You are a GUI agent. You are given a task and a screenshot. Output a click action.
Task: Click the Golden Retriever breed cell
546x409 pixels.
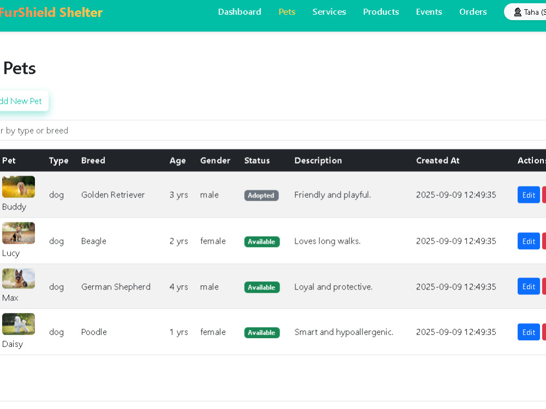tap(113, 195)
